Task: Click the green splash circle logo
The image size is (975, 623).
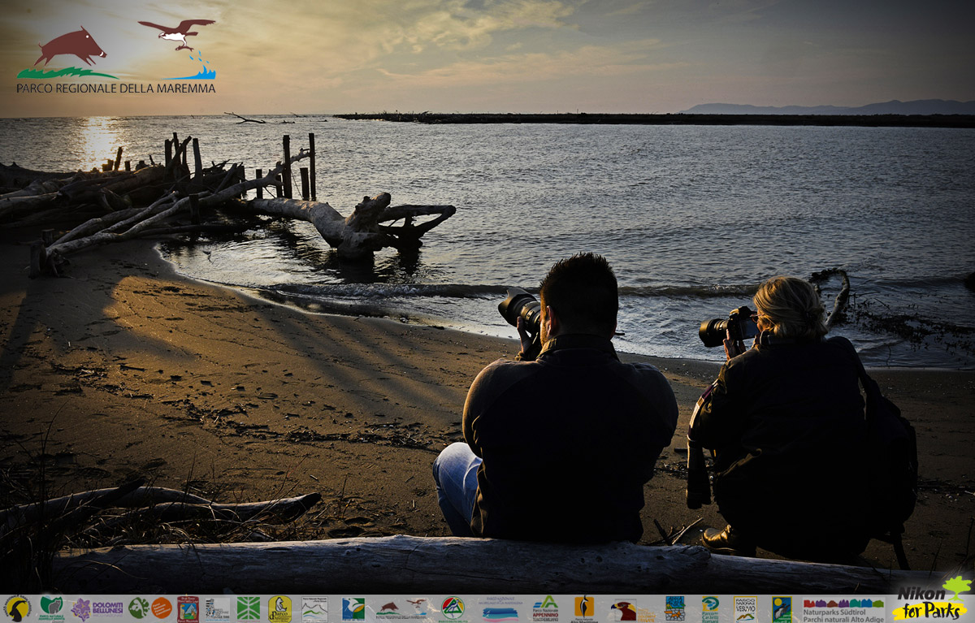Action: coord(138,608)
